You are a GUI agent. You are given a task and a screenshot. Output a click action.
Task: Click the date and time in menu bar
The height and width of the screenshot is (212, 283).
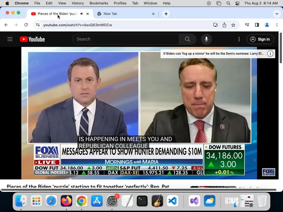tap(261, 3)
